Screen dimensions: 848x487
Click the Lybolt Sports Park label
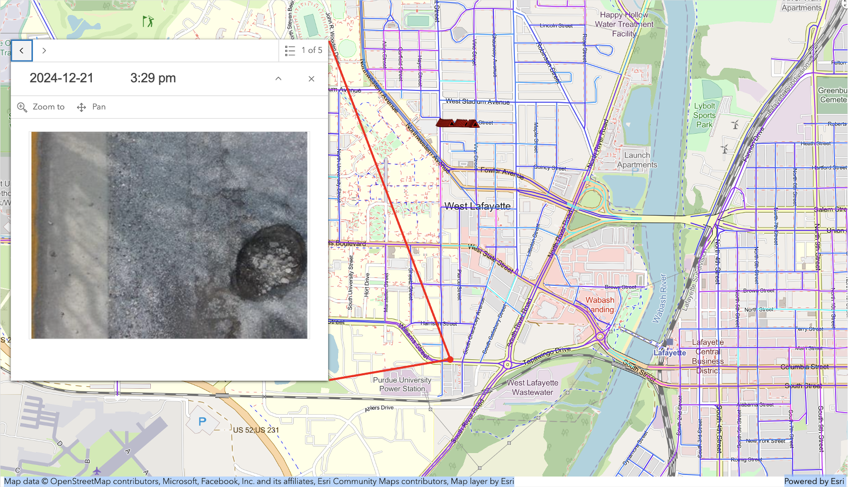pyautogui.click(x=704, y=115)
